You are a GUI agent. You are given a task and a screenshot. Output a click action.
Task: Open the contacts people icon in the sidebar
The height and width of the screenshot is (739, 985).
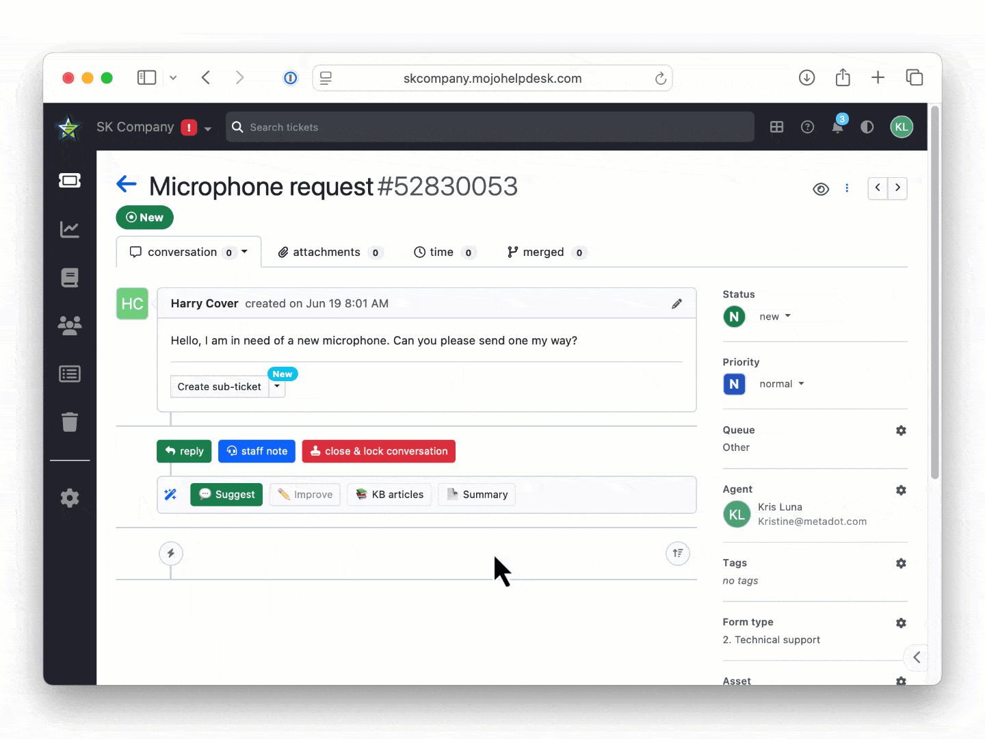click(69, 326)
